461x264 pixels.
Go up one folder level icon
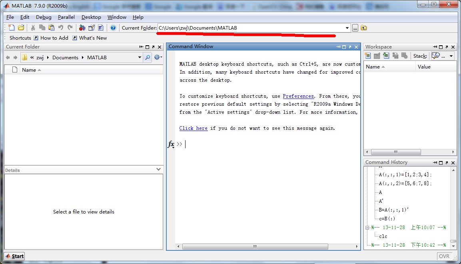[364, 28]
